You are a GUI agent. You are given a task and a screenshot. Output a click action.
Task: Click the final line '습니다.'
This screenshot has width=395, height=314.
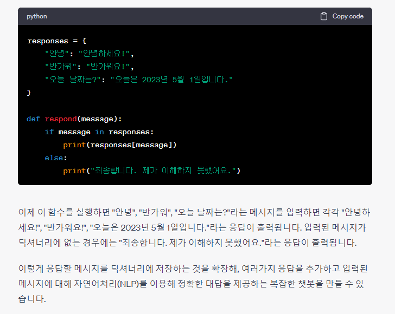pos(32,299)
